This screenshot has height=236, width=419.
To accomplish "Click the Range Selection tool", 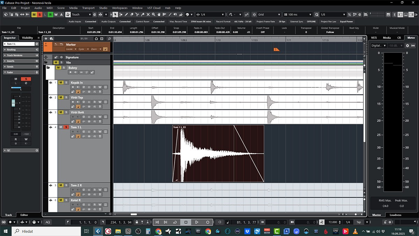I will 120,14.
